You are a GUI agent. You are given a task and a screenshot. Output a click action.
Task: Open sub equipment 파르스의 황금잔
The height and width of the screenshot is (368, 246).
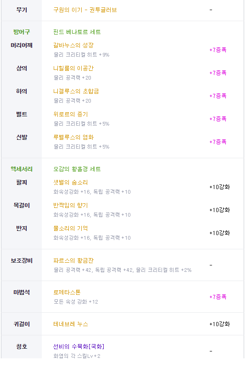click(x=73, y=260)
